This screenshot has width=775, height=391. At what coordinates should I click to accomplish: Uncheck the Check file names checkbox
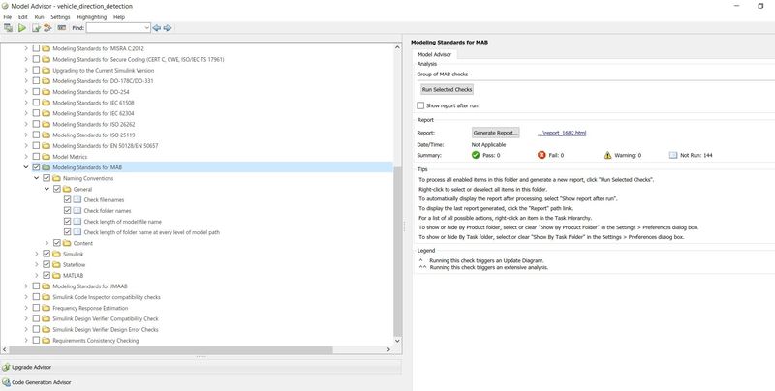[67, 200]
